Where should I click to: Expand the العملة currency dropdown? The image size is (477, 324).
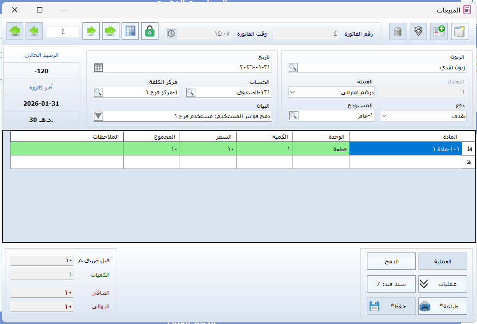[x=293, y=92]
